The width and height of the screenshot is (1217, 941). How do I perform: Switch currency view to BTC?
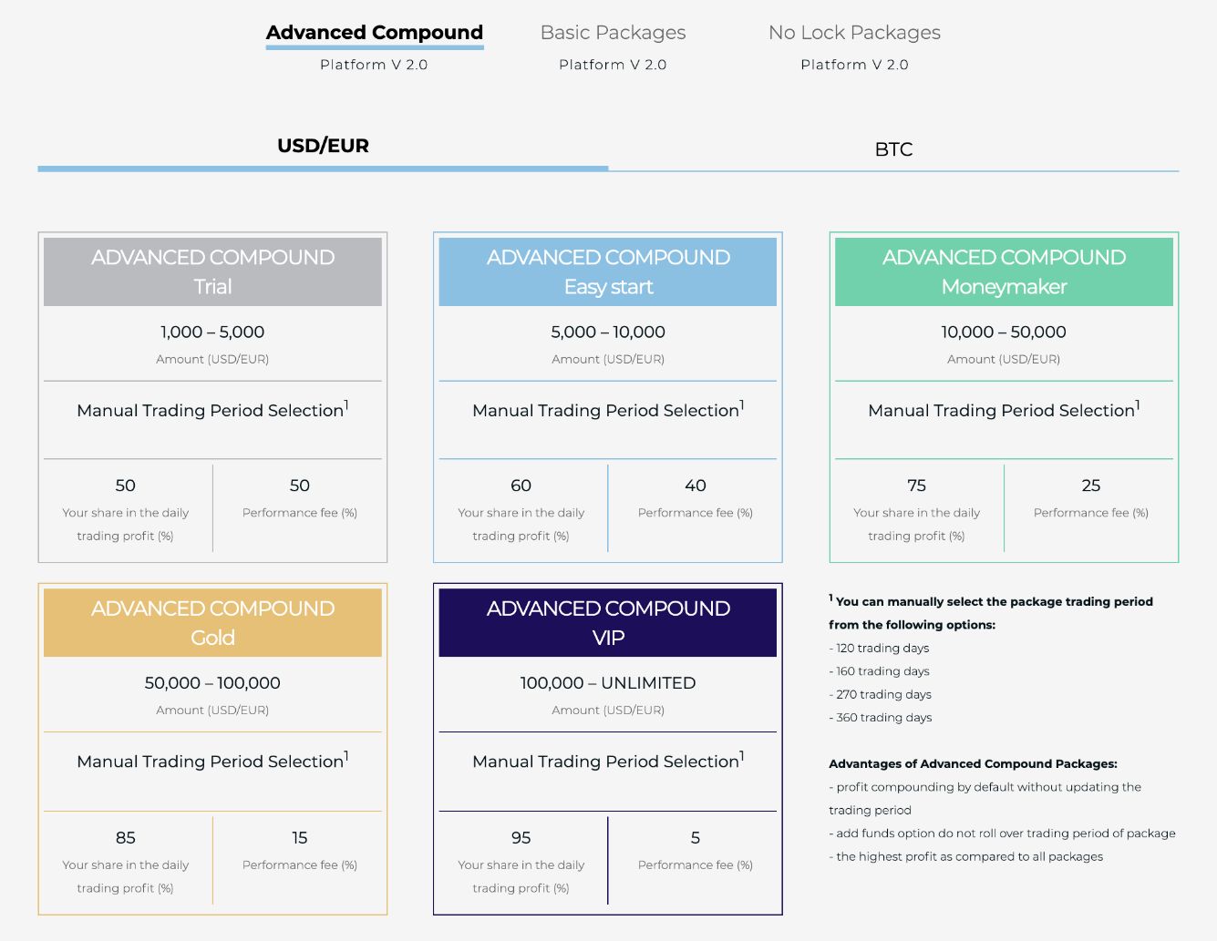tap(893, 149)
